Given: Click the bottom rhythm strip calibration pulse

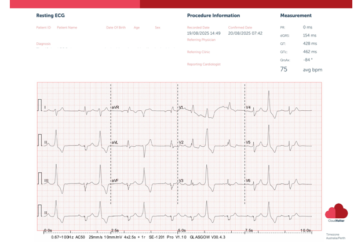Looking at the screenshot, I should pos(40,210).
